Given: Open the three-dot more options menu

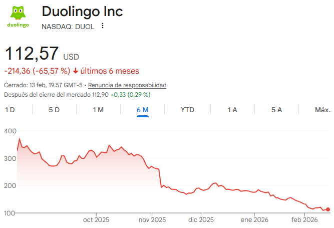Looking at the screenshot, I should pos(103,26).
